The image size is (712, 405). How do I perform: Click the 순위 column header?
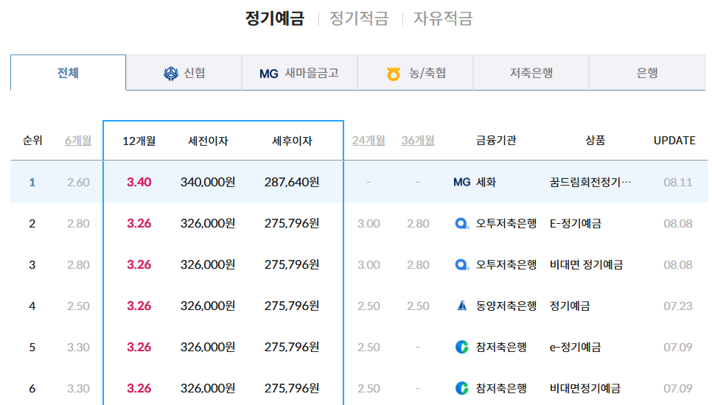[32, 141]
